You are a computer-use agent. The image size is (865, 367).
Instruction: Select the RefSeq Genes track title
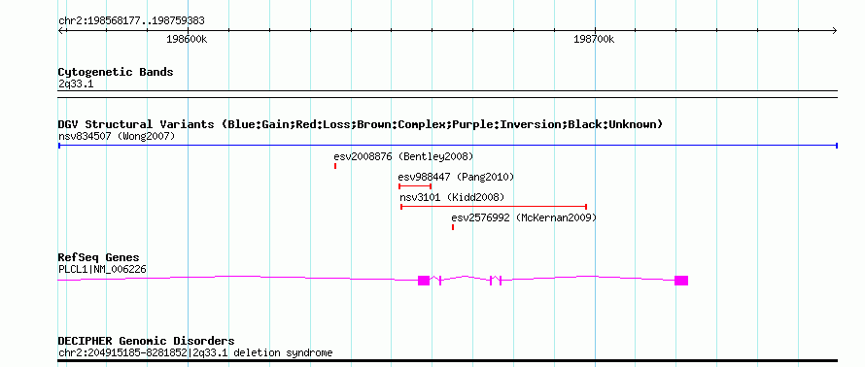(99, 258)
